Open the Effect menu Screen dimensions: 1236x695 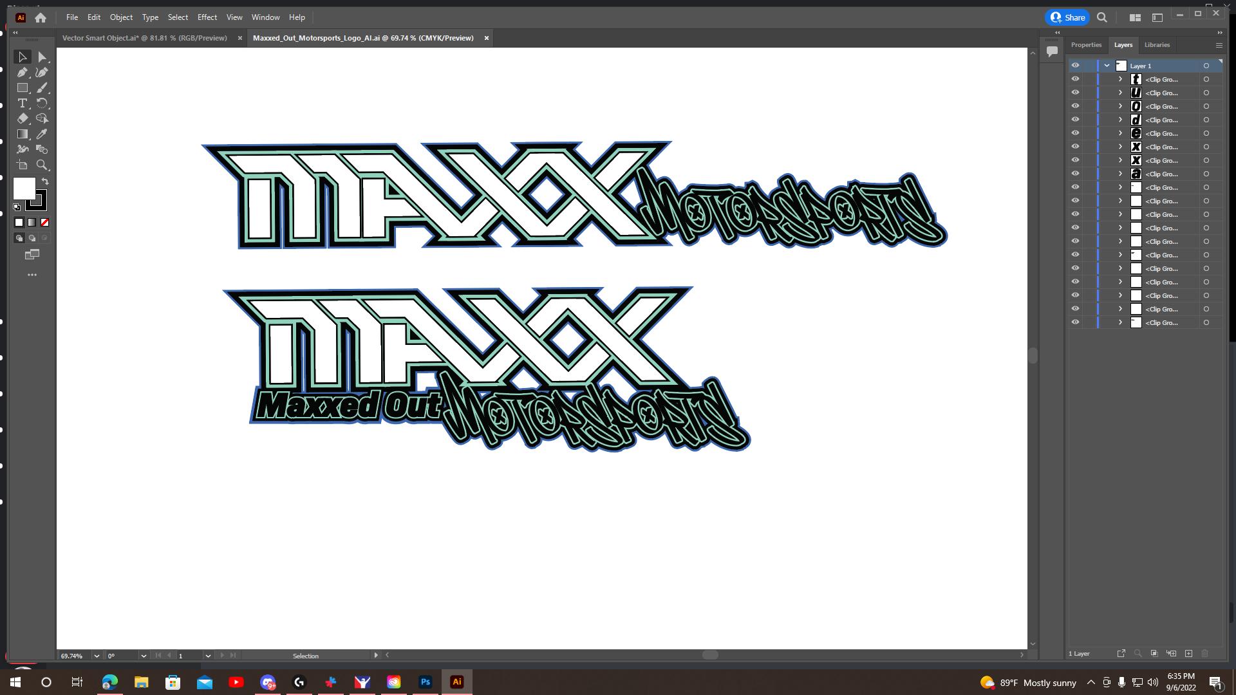tap(207, 17)
